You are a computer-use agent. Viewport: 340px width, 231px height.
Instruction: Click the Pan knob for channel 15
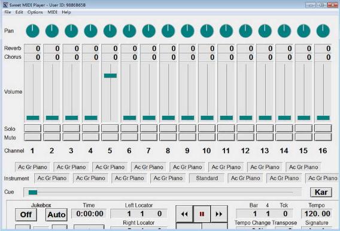click(x=303, y=31)
